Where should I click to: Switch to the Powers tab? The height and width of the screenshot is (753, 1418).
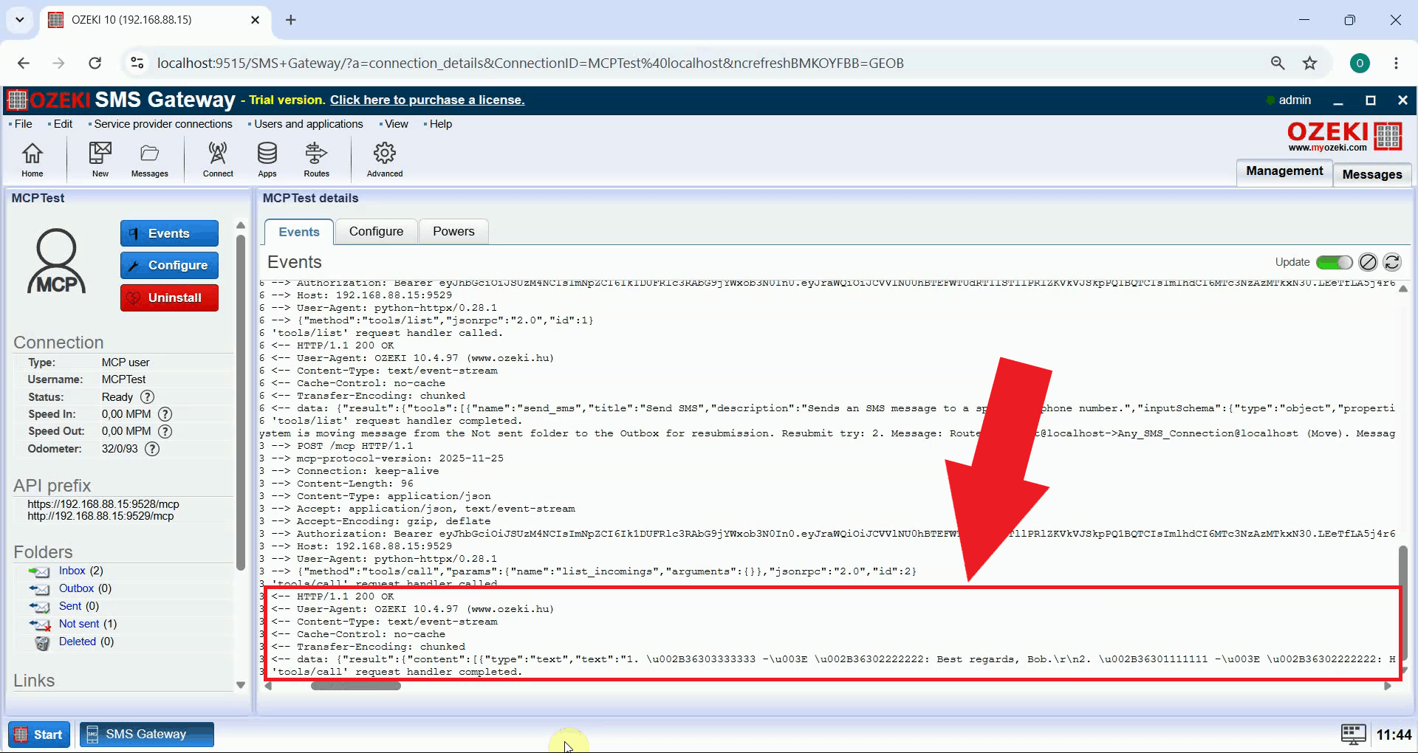[x=453, y=231]
